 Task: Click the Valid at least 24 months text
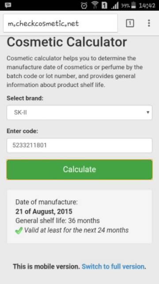[76, 230]
